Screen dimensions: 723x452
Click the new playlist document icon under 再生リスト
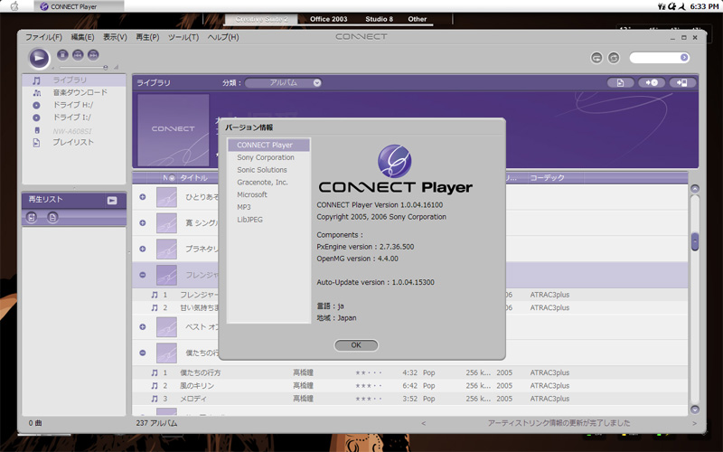[52, 217]
